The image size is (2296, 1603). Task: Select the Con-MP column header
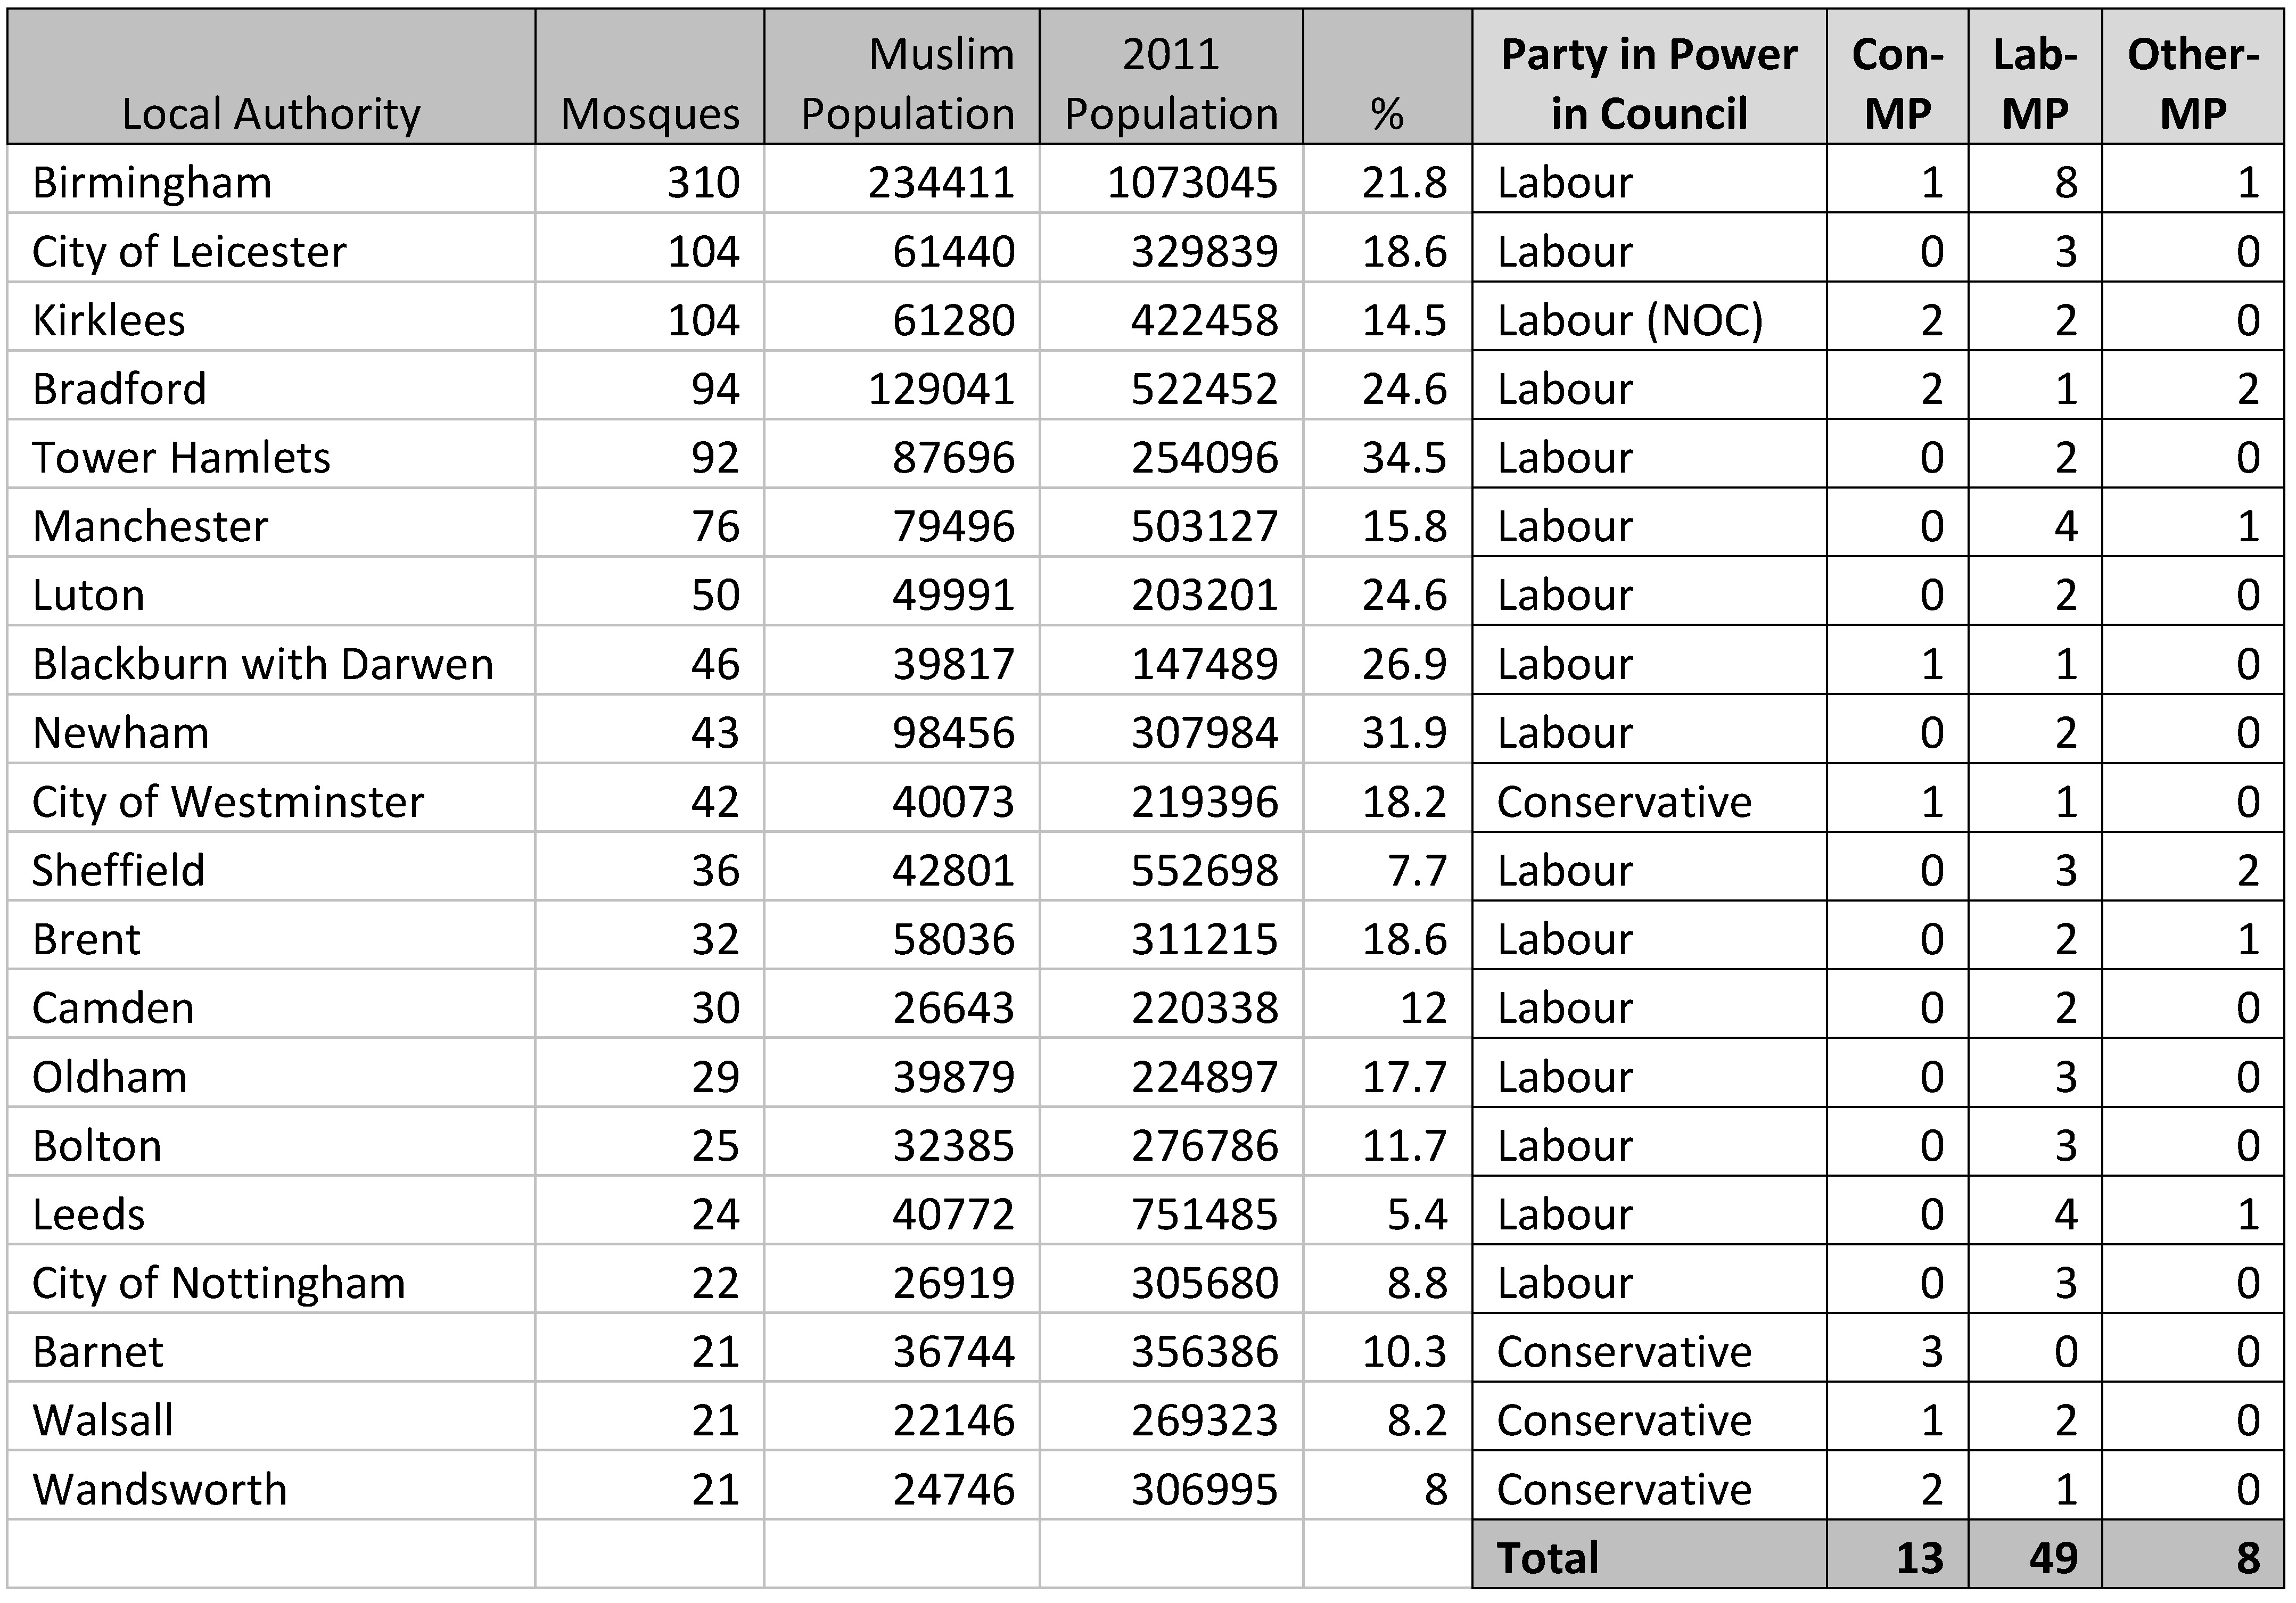[1897, 83]
